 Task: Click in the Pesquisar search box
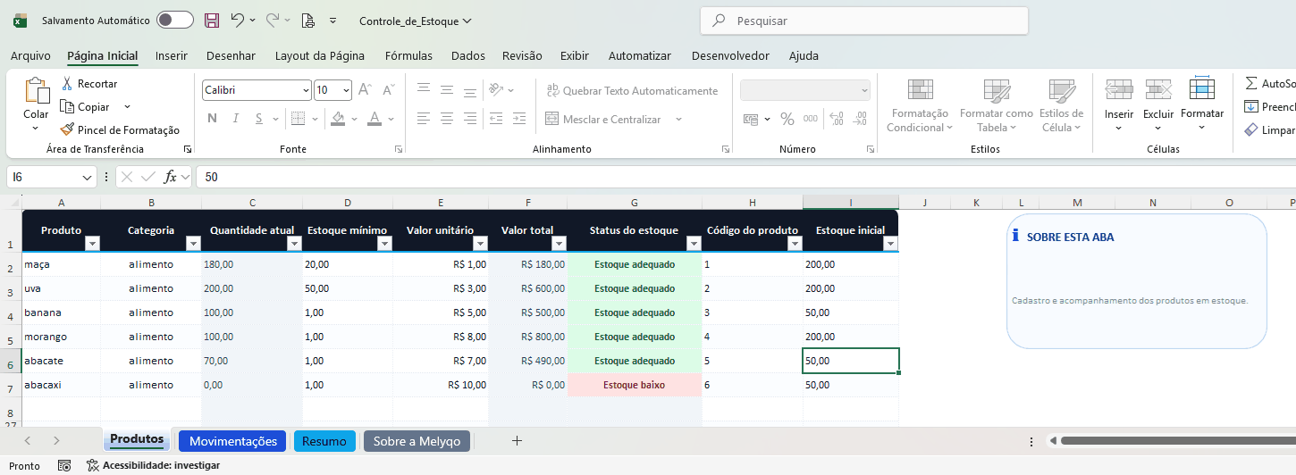coord(863,21)
